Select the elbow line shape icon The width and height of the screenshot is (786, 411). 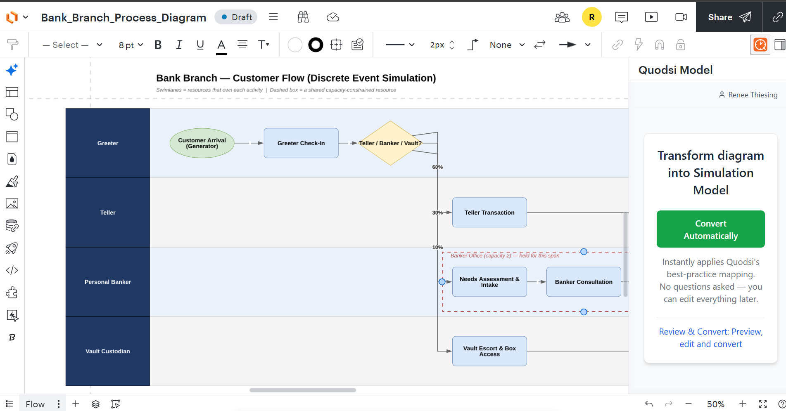click(473, 45)
